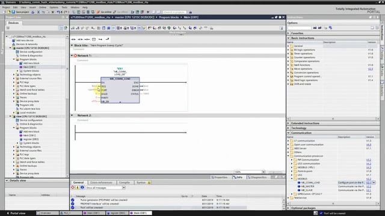
Task: Open the zoom percentage dropdown
Action: (x=263, y=172)
